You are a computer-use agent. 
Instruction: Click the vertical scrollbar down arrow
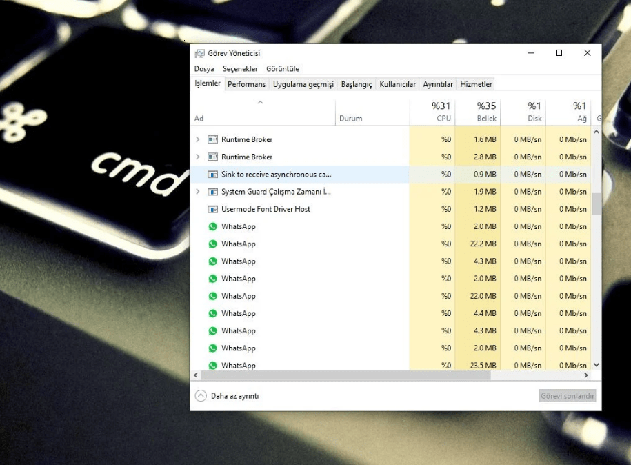pyautogui.click(x=597, y=365)
